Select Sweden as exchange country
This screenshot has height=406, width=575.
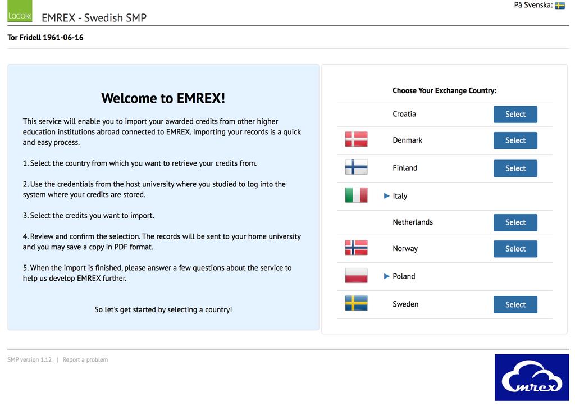pos(515,305)
